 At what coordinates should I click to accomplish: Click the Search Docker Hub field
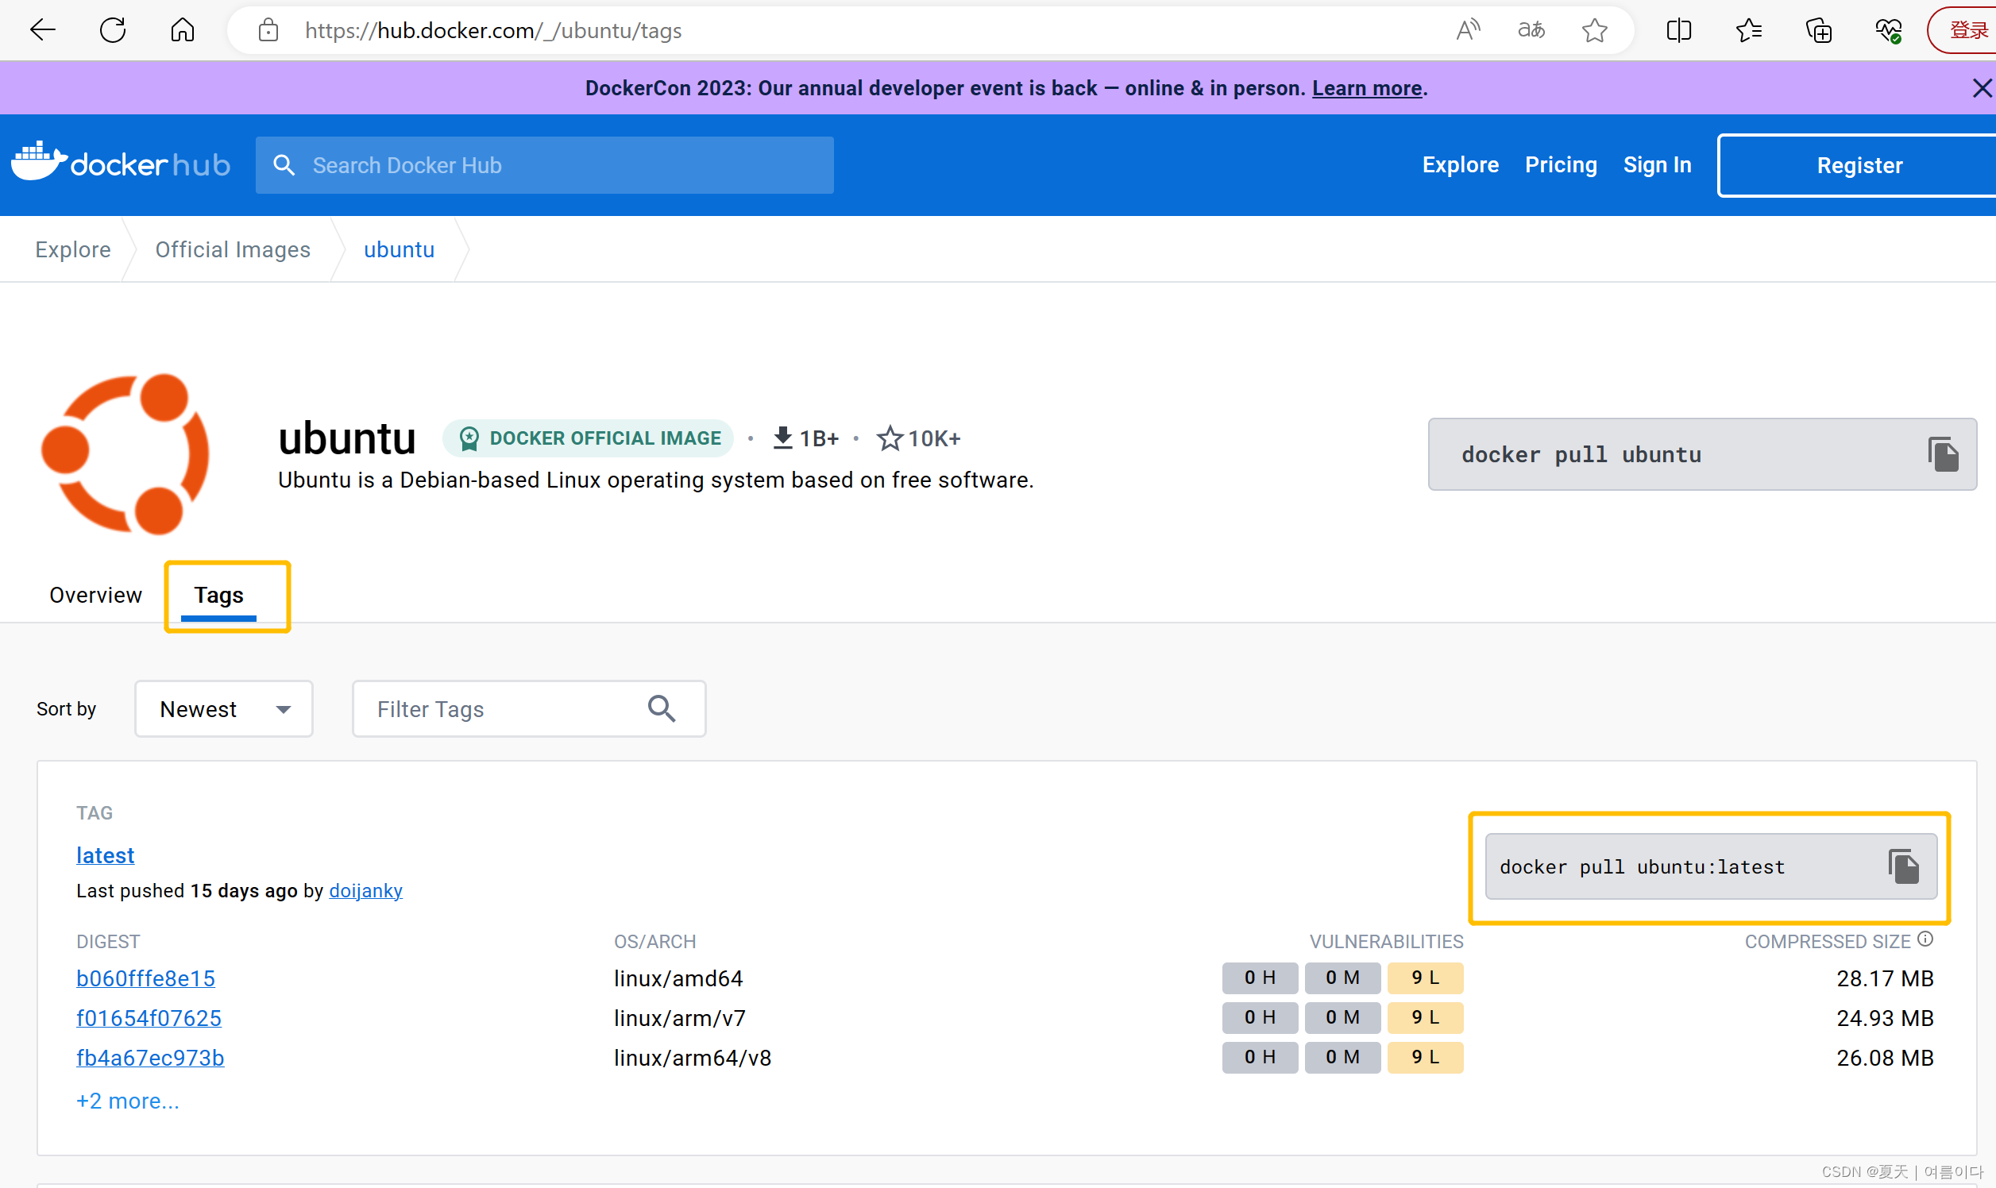point(544,165)
